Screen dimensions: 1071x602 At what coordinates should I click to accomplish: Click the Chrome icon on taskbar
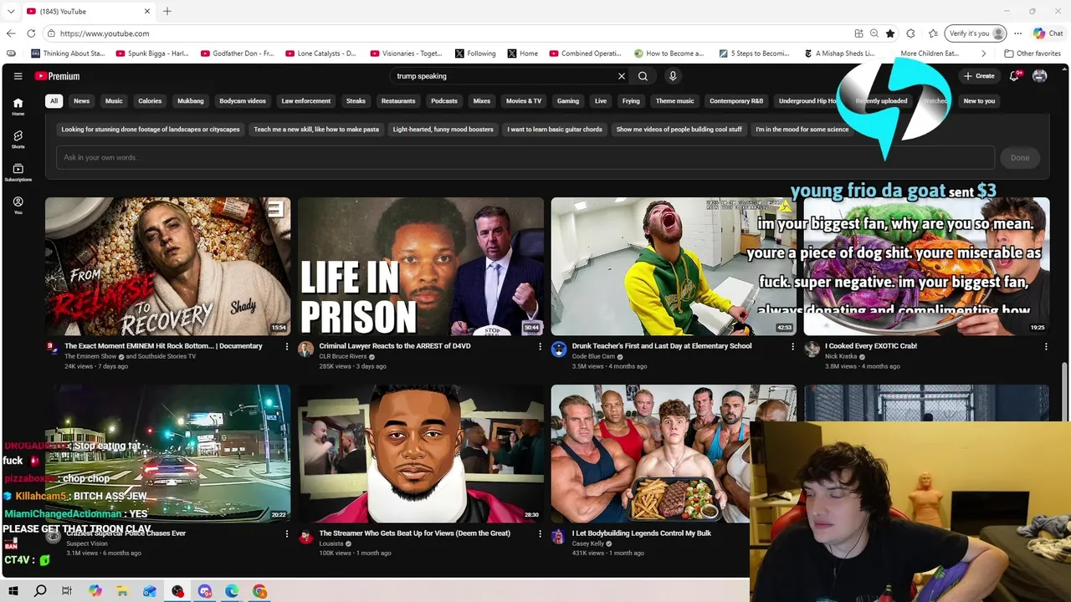click(260, 591)
